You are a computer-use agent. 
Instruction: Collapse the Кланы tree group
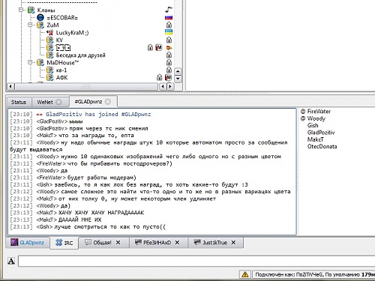[21, 10]
